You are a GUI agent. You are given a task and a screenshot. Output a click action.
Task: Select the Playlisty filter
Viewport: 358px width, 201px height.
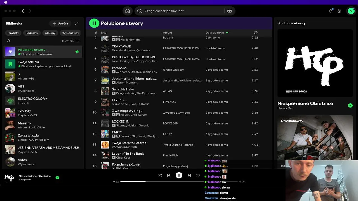point(13,33)
